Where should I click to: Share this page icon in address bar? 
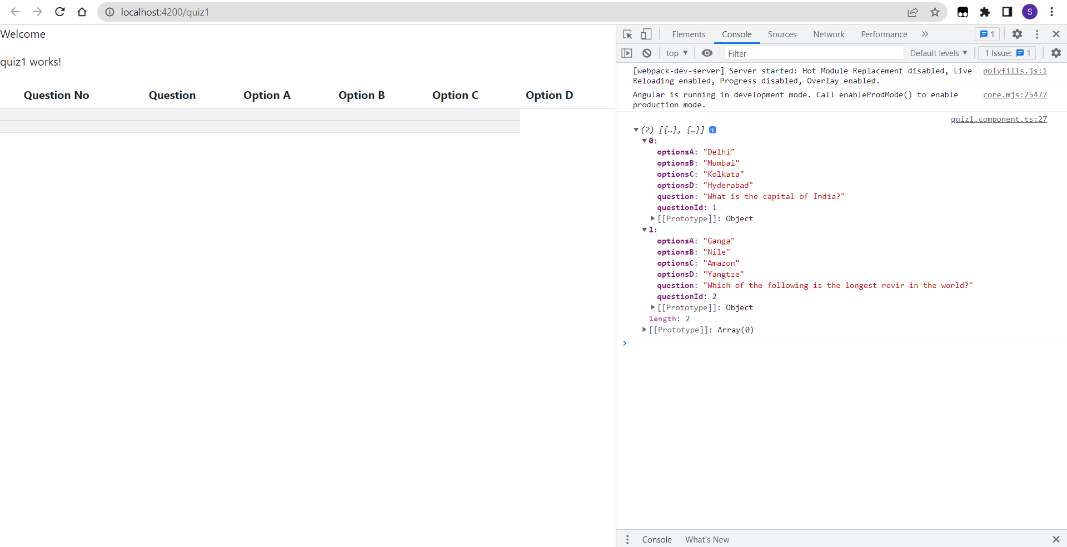point(913,12)
